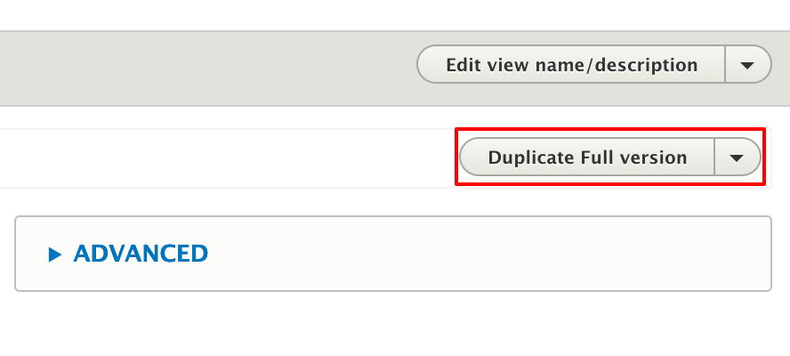Select the Duplicate Full version text label

(x=587, y=158)
